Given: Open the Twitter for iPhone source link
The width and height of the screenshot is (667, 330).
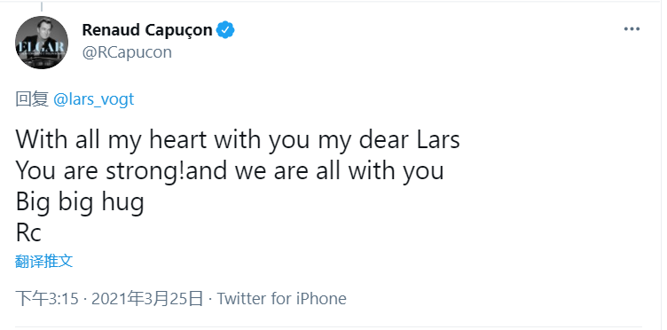Looking at the screenshot, I should pyautogui.click(x=281, y=299).
